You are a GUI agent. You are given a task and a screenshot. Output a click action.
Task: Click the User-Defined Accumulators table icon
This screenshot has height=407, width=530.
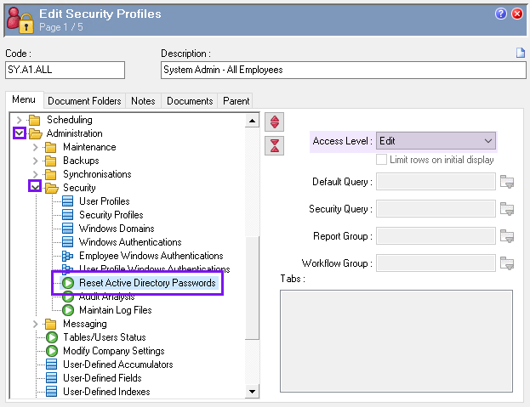(x=51, y=365)
